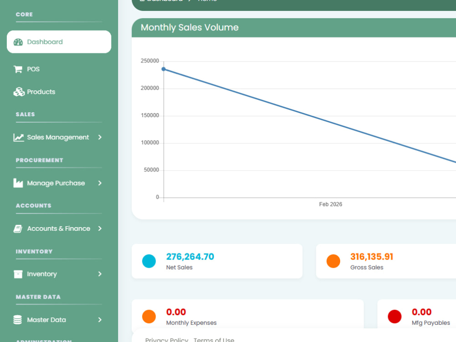Click the Accounts & Finance book icon
This screenshot has width=456, height=342.
(x=18, y=229)
